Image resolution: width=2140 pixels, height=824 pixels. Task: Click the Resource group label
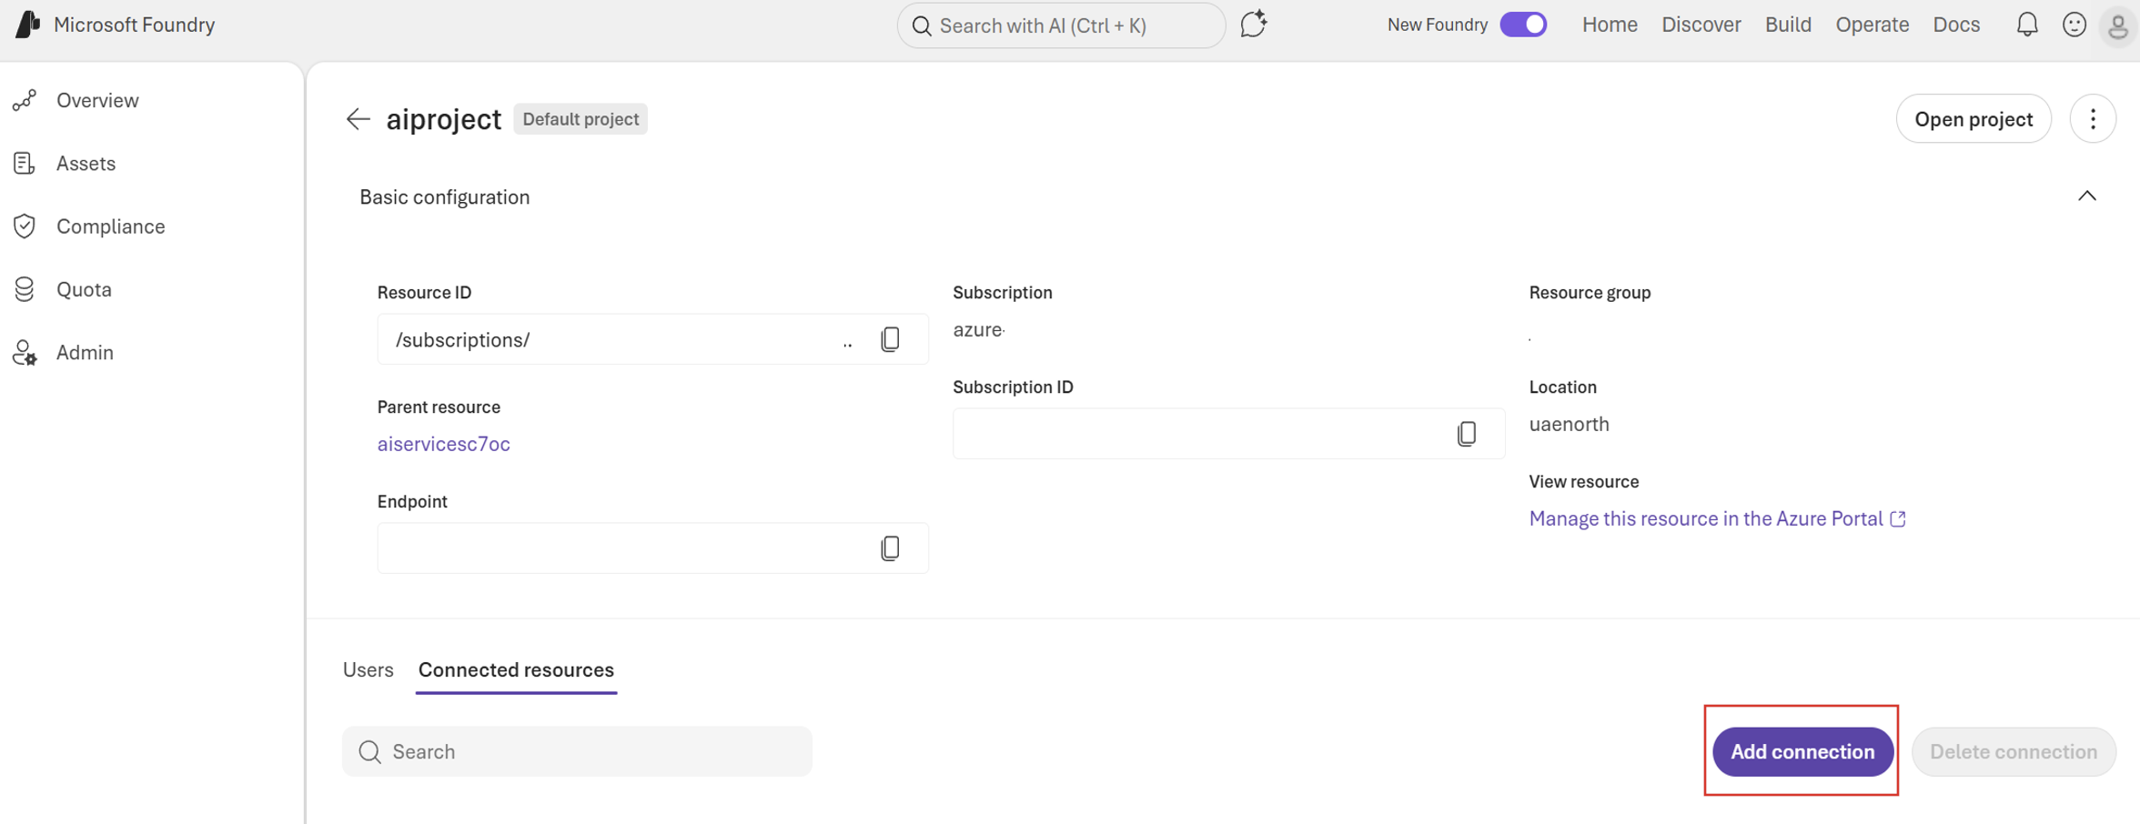click(x=1590, y=293)
